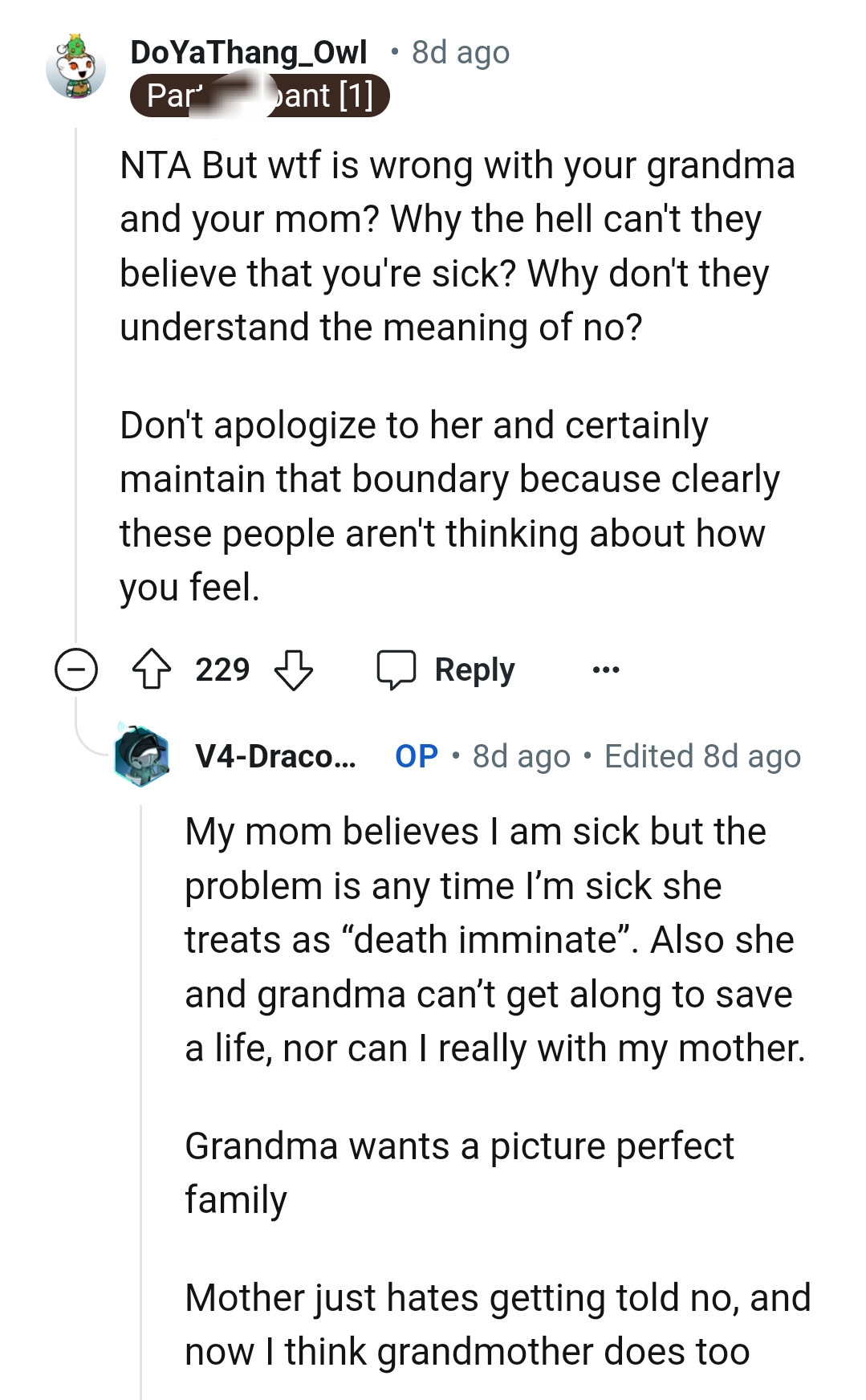Screen dimensions: 866x1400
Task: Visit the DoYaThang_Owl username link
Action: (248, 52)
